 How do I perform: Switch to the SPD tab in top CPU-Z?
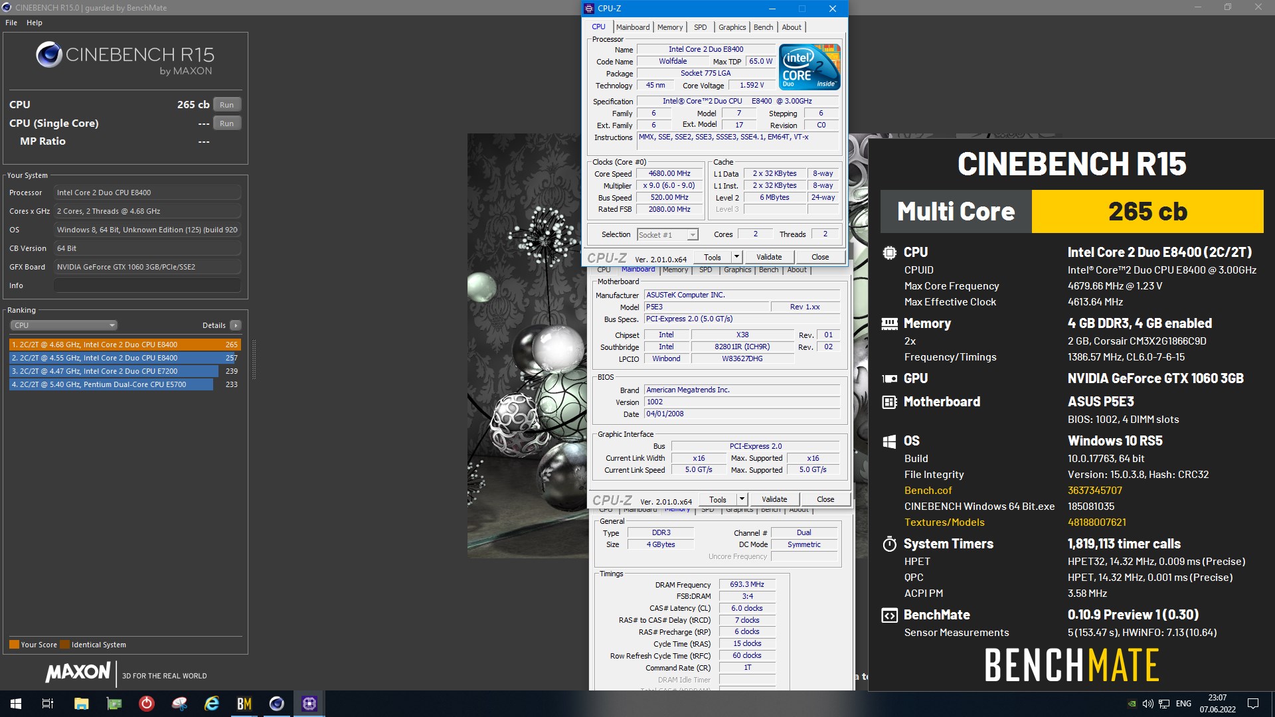pyautogui.click(x=701, y=27)
